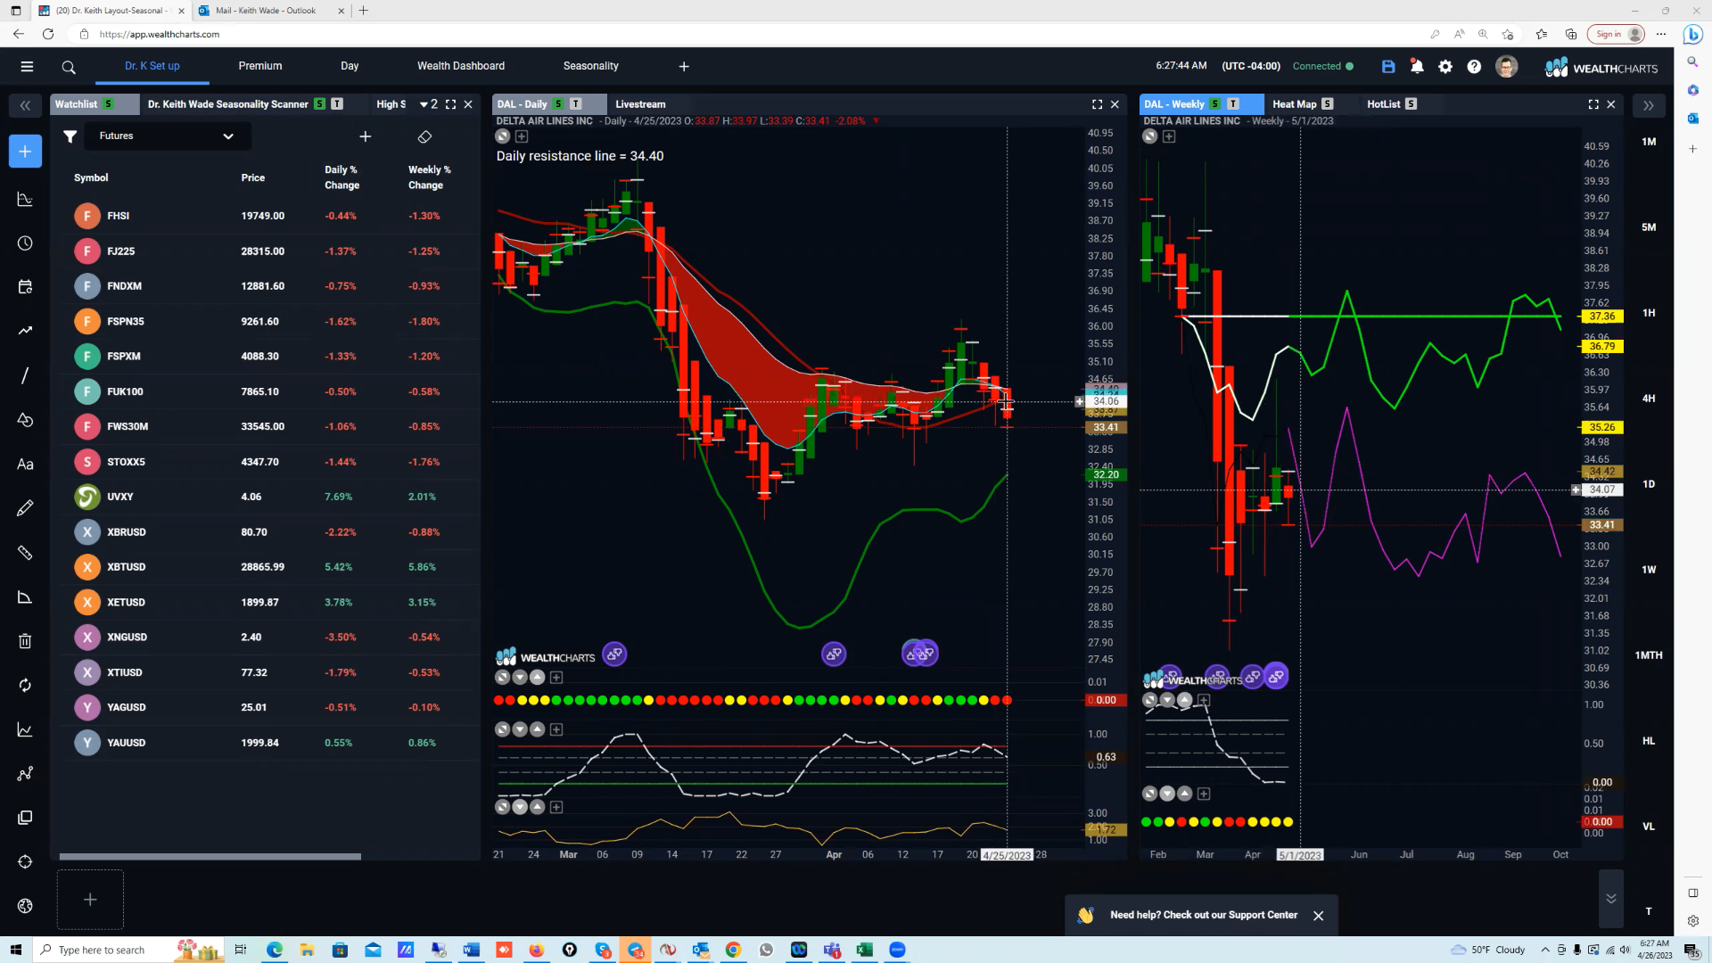Expand indicators plus on weekly chart header
Screen dimensions: 1712x963
[1169, 136]
